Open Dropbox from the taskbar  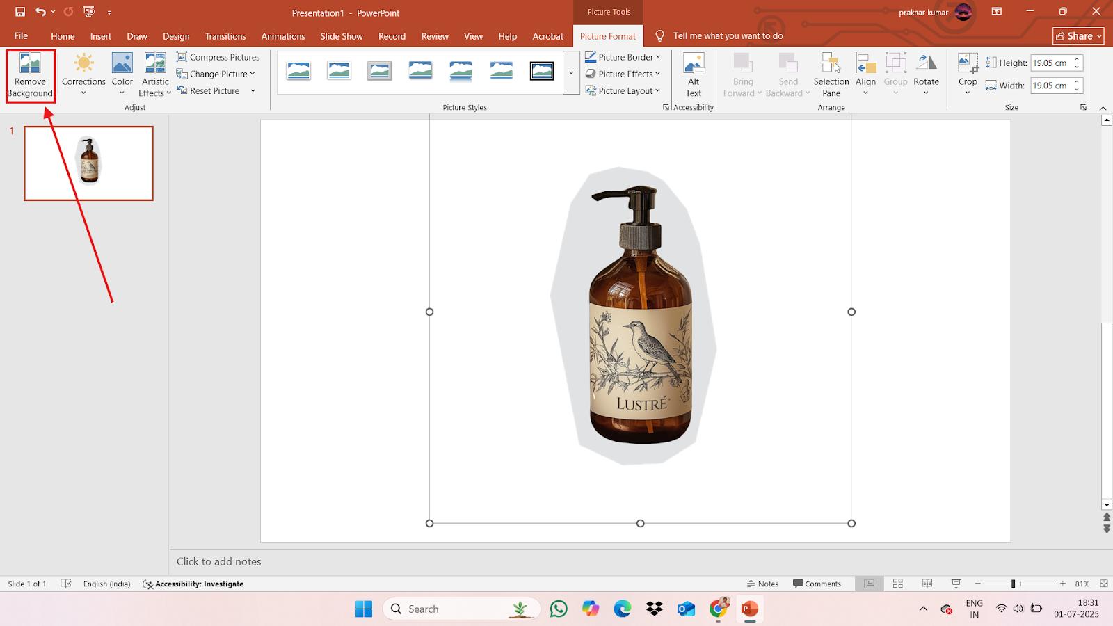655,609
